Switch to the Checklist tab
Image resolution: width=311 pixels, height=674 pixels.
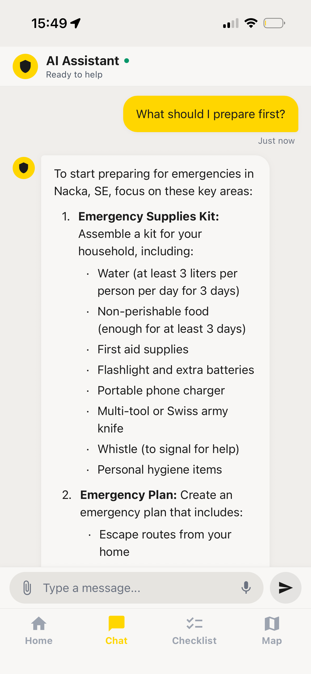click(x=194, y=630)
